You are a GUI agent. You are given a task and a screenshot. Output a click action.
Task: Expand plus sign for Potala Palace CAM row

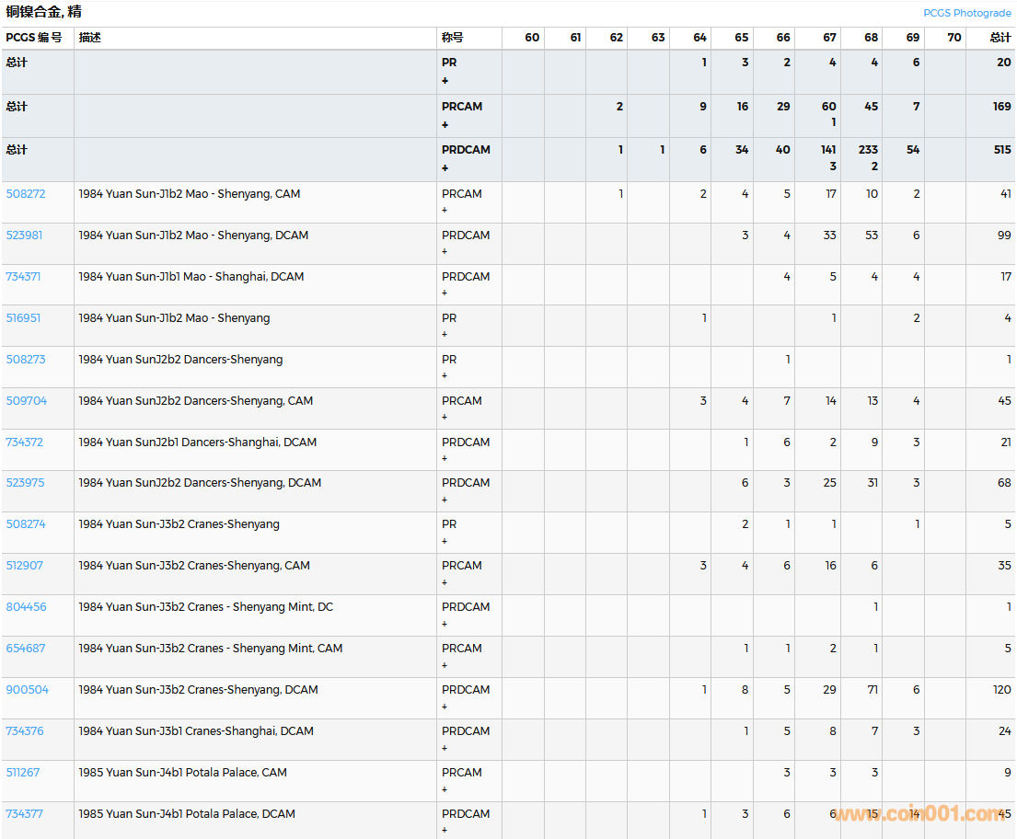coord(445,789)
